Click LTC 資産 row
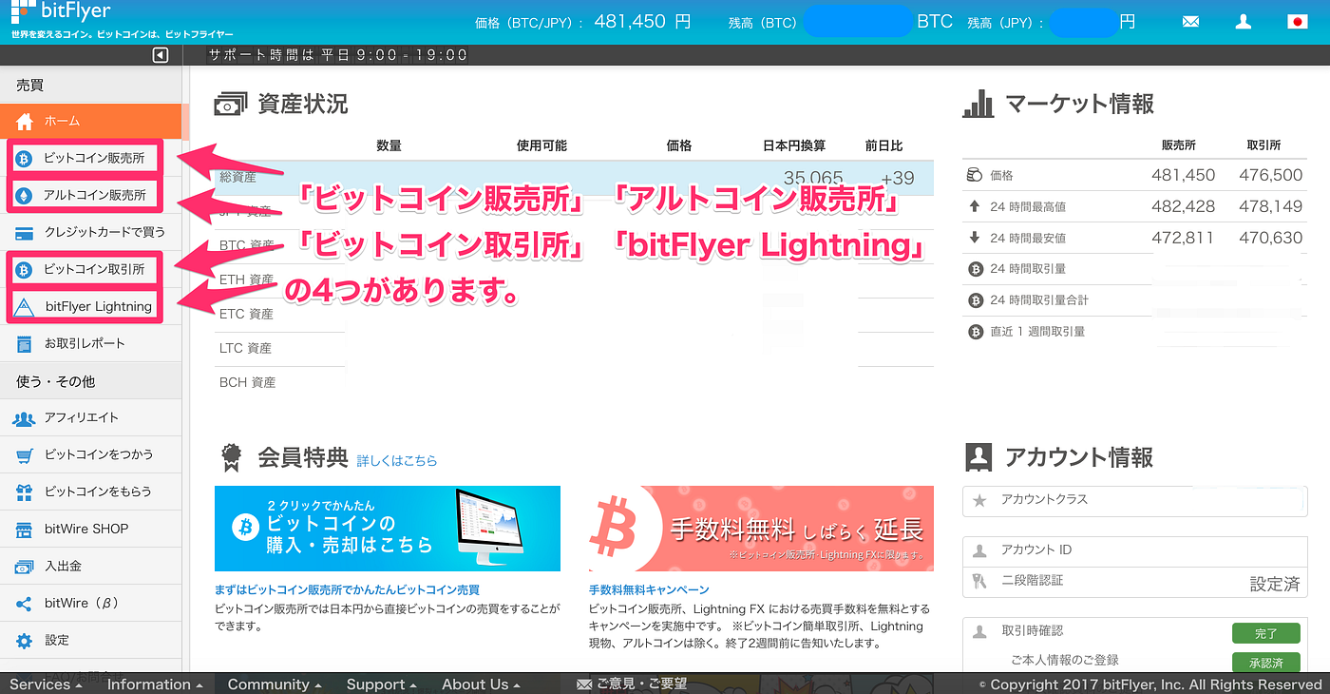This screenshot has height=694, width=1330. pos(574,348)
